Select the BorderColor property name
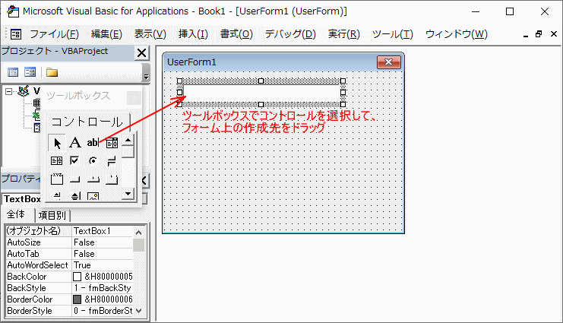The height and width of the screenshot is (323, 563). tap(39, 299)
